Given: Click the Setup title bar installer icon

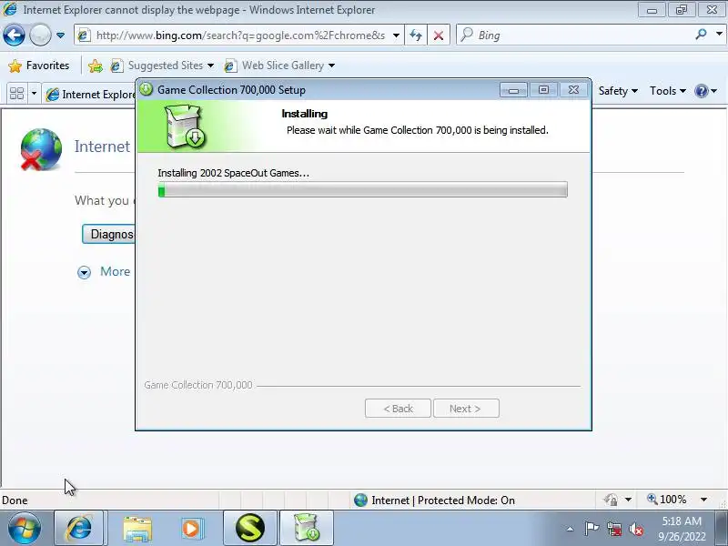Looking at the screenshot, I should [147, 89].
